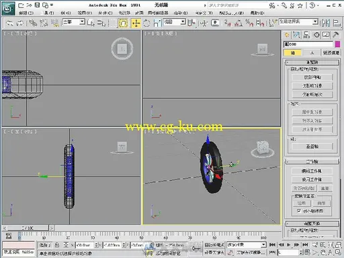Viewport: 344px width, 258px height.
Task: Open the 视图(V) menu
Action: [85, 13]
